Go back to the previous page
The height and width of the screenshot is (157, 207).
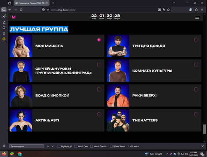coord(10,9)
